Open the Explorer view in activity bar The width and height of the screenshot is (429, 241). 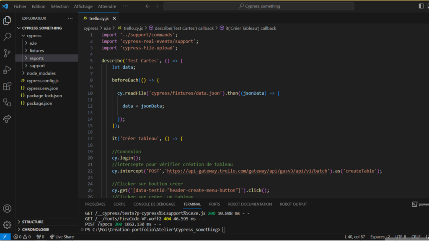click(x=7, y=20)
